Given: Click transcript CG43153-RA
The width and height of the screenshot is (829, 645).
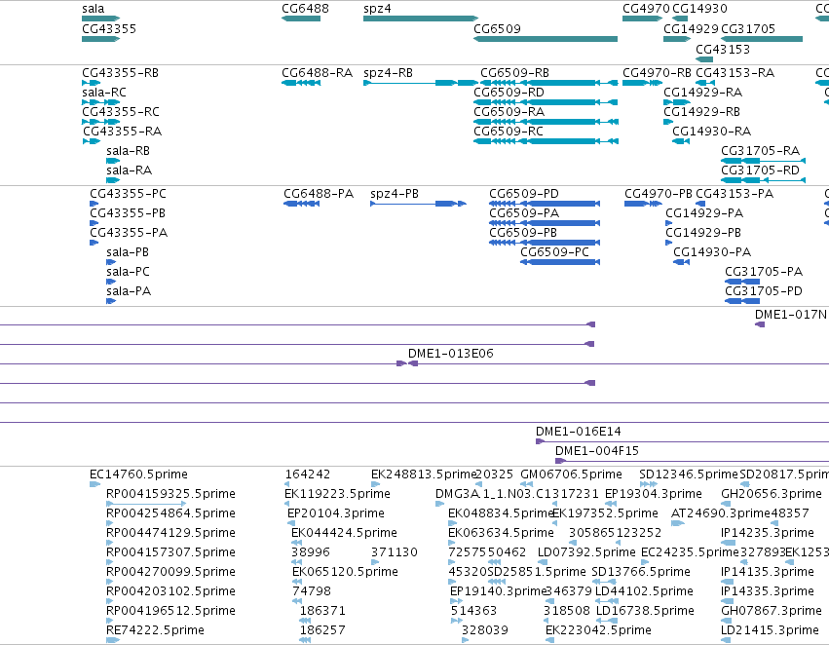Looking at the screenshot, I should pos(704,83).
